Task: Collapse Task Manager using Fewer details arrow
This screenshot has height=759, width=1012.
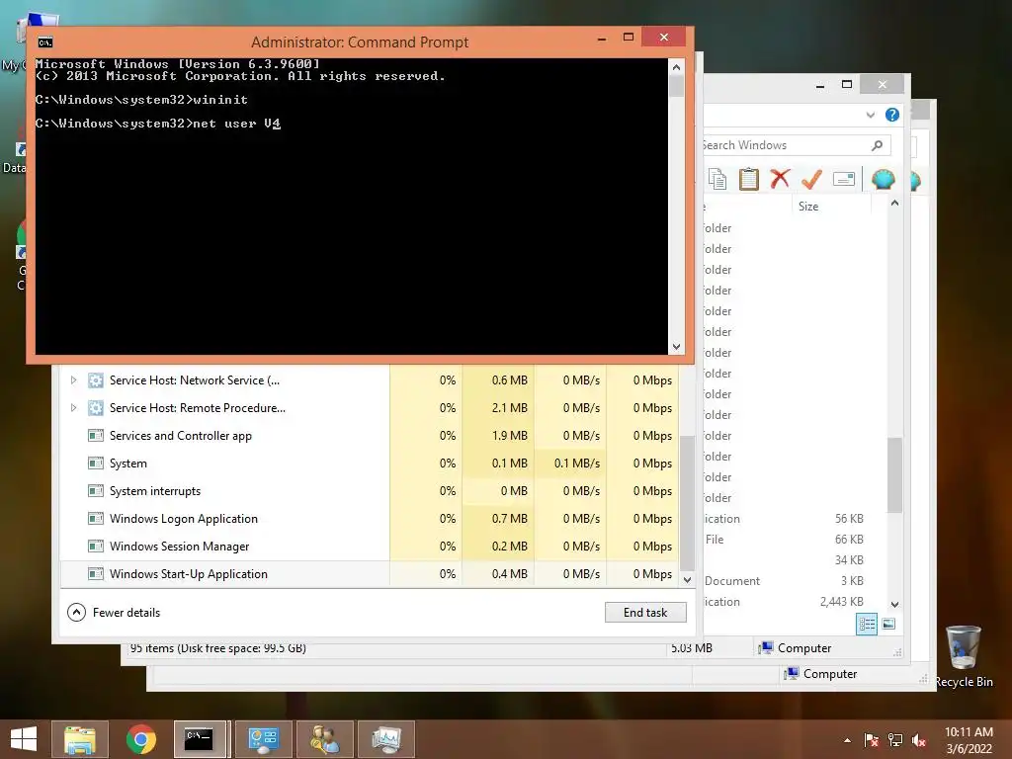Action: click(x=76, y=613)
